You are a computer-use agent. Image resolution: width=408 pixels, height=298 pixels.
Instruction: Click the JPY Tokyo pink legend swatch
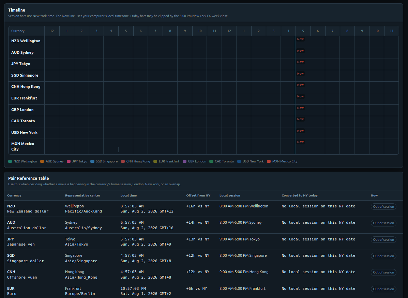[x=69, y=161]
